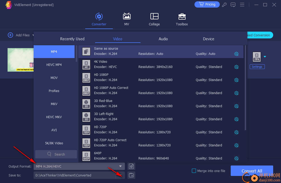Open settings gear for HD 720P
The image size is (281, 183).
click(236, 132)
